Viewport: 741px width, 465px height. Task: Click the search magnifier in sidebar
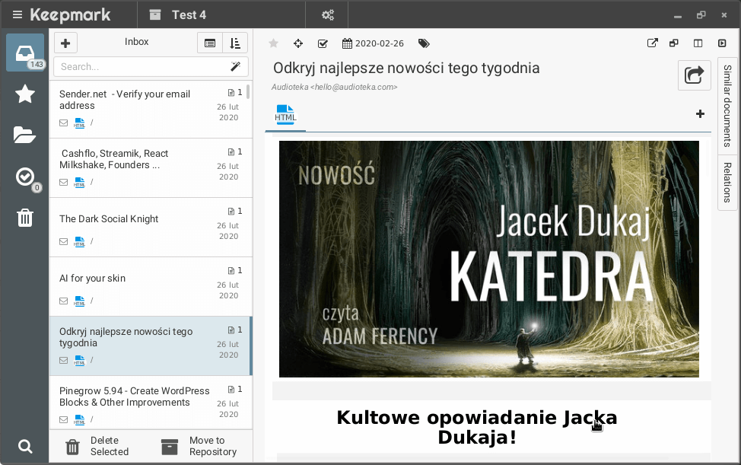coord(25,446)
